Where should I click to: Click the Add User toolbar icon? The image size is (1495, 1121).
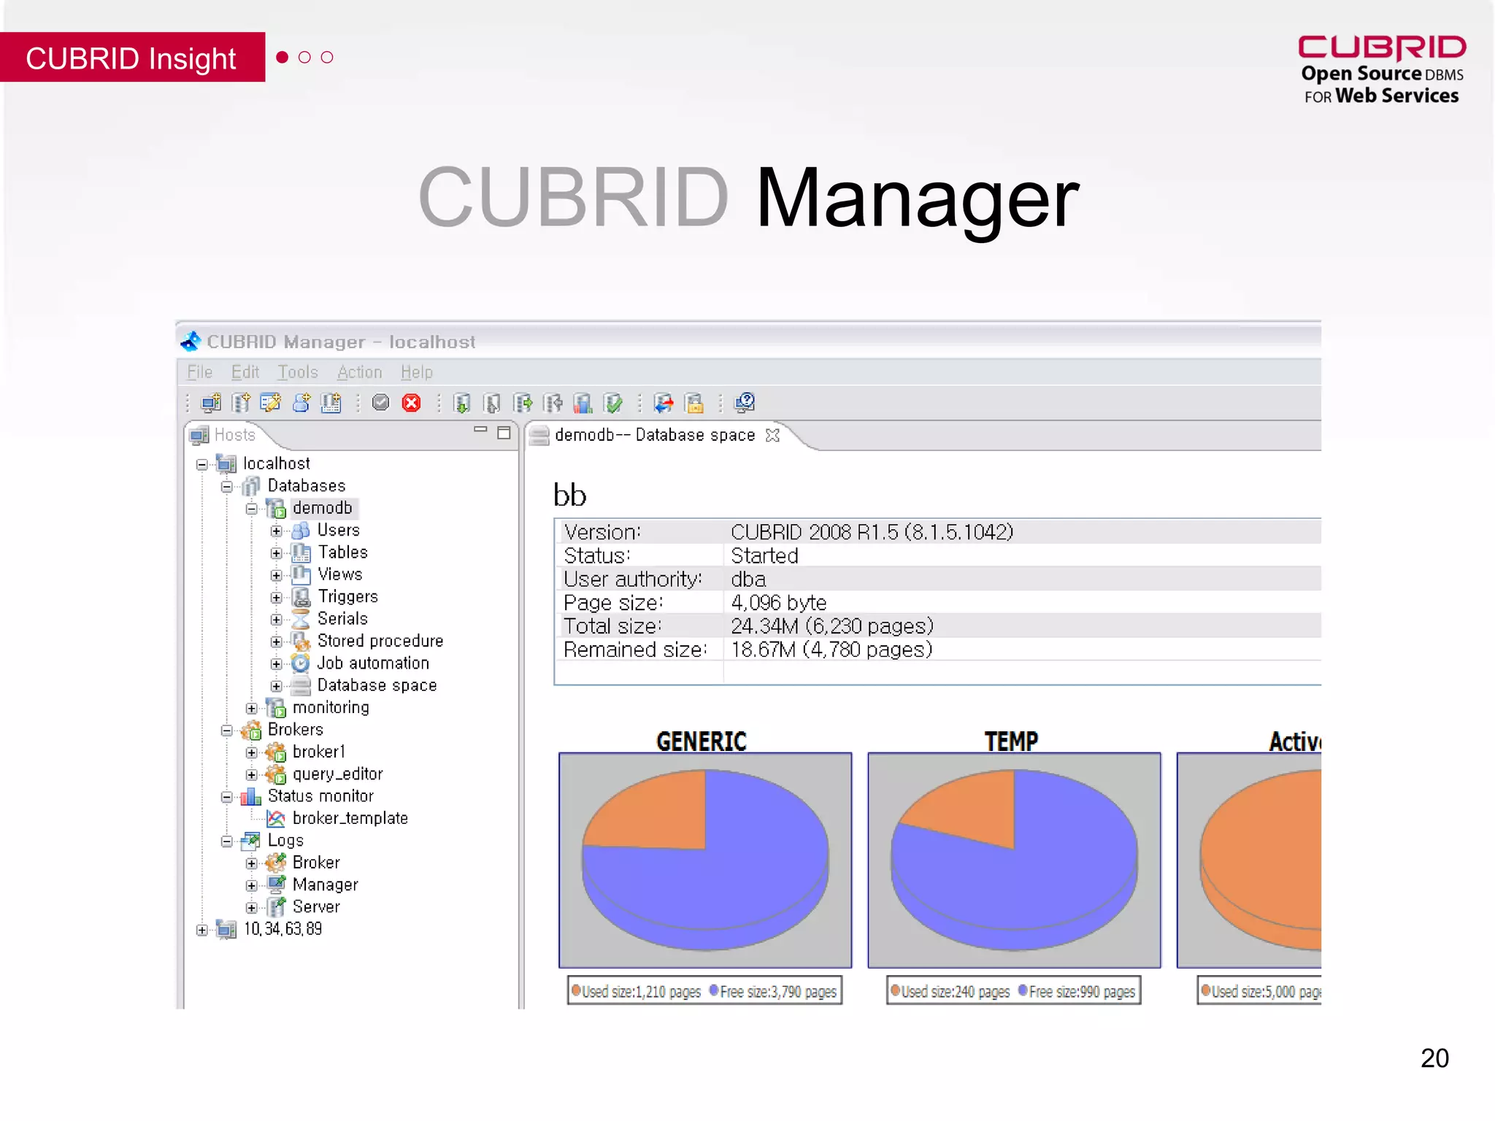[301, 402]
